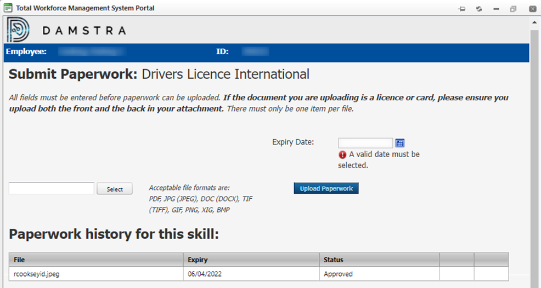The image size is (541, 288).
Task: Click the Upload Paperwork button
Action: click(x=326, y=188)
